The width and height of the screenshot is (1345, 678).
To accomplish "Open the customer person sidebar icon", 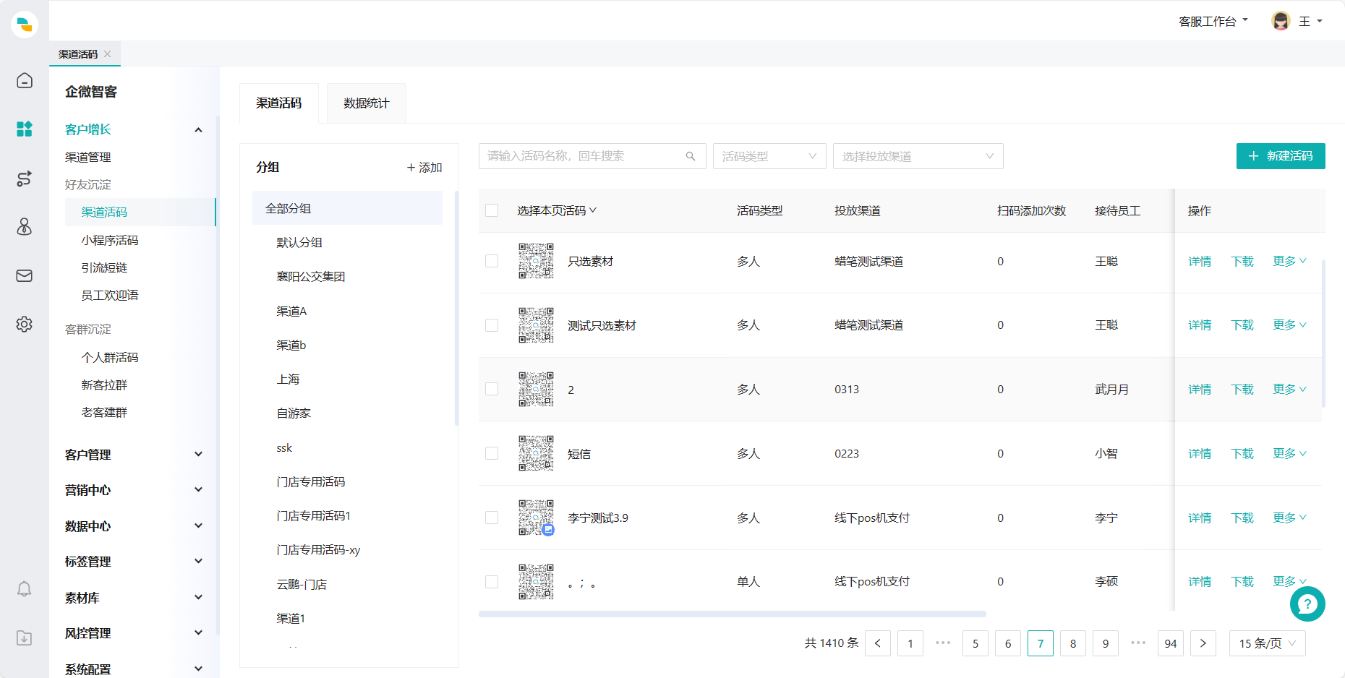I will pyautogui.click(x=25, y=227).
